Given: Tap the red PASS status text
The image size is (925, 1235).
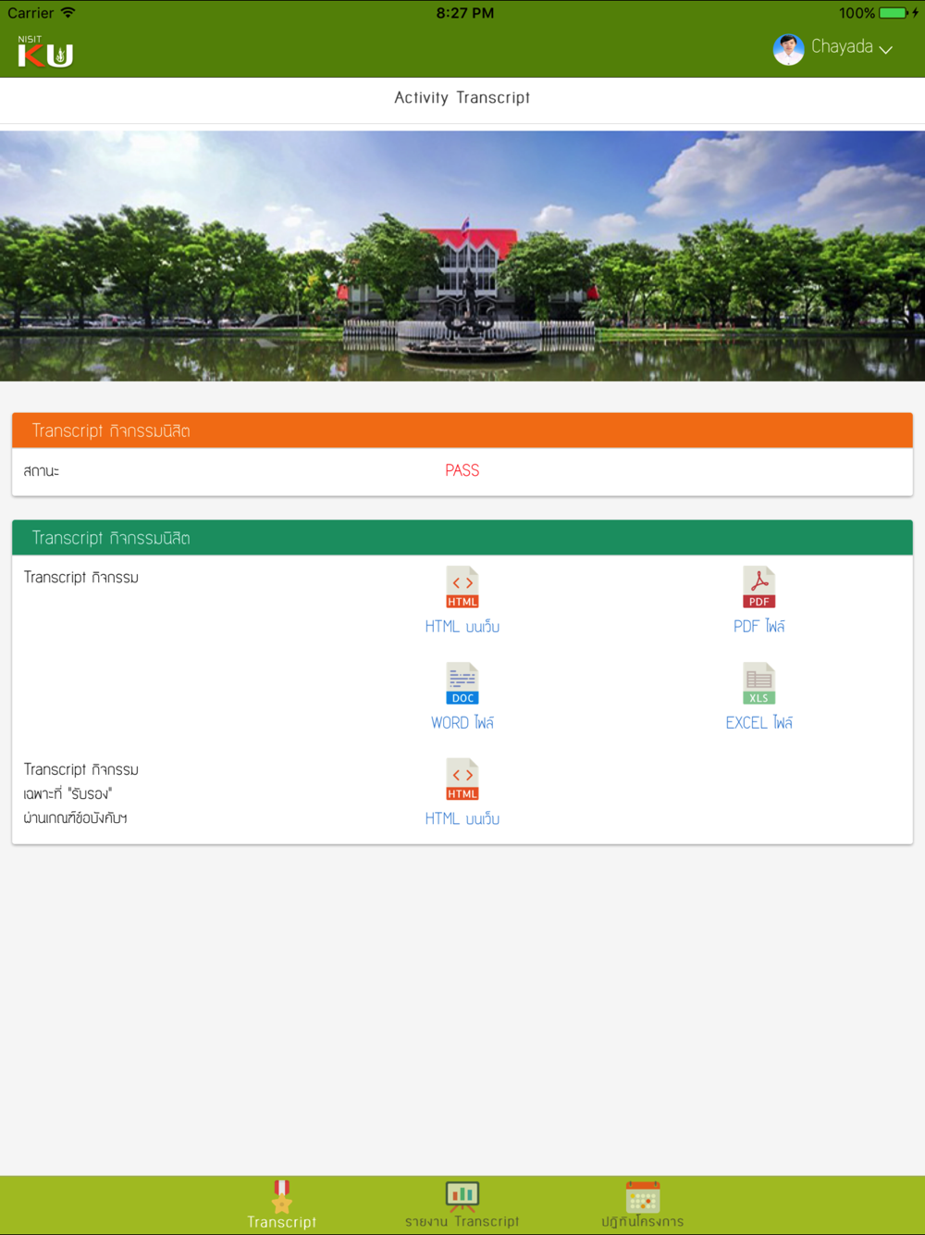Looking at the screenshot, I should click(462, 470).
